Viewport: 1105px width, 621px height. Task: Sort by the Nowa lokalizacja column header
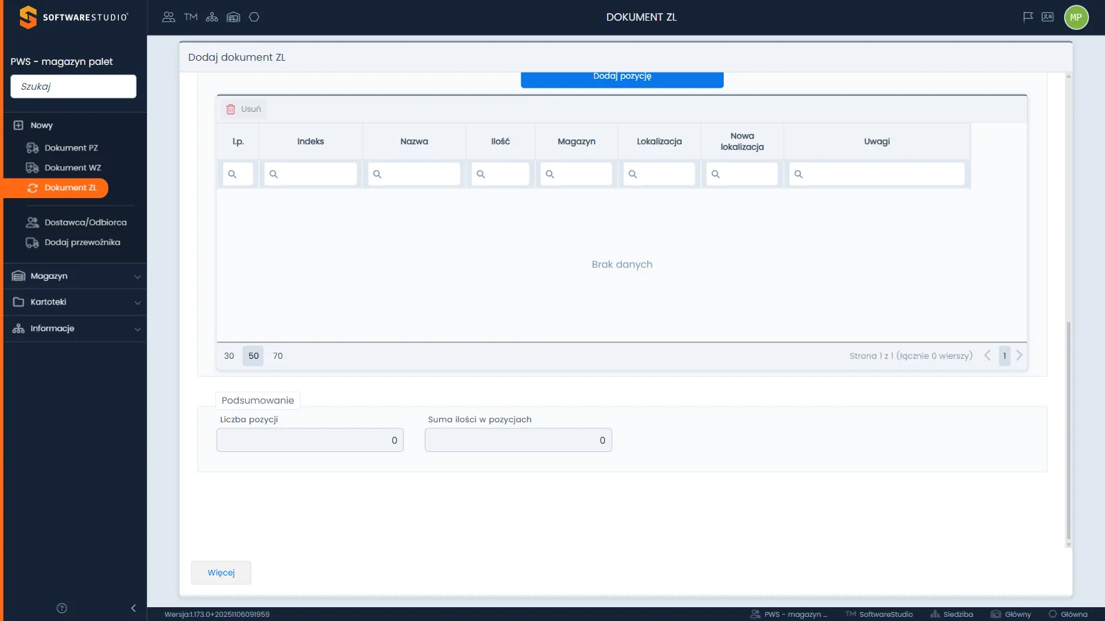click(x=742, y=141)
